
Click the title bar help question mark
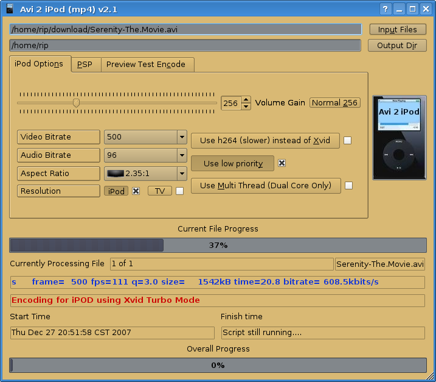pyautogui.click(x=386, y=9)
